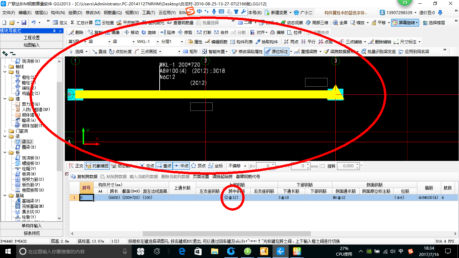Click 报表预览 report preview button
The height and width of the screenshot is (258, 459).
click(x=32, y=233)
